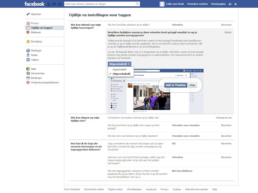Go to Vrienden zoeken
The image size is (258, 193).
197,4
